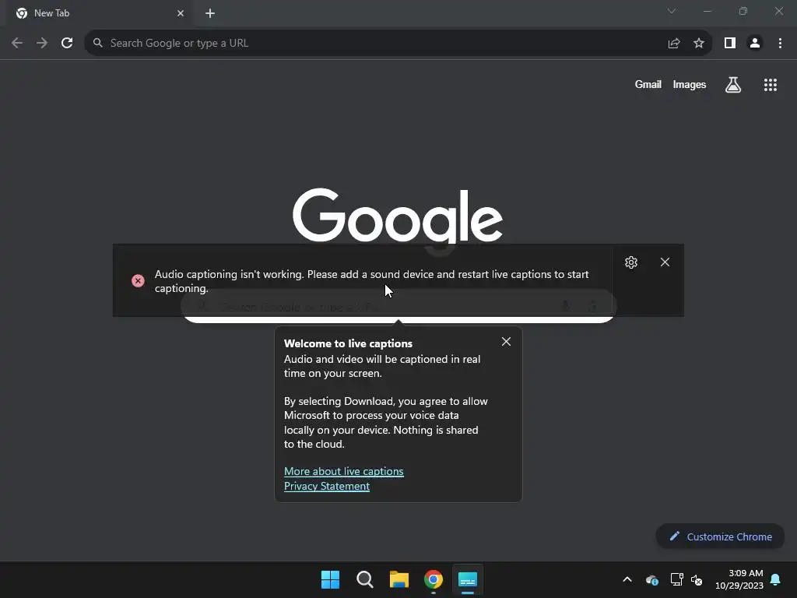Viewport: 797px width, 598px height.
Task: Open the Privacy Statement link
Action: coord(327,486)
